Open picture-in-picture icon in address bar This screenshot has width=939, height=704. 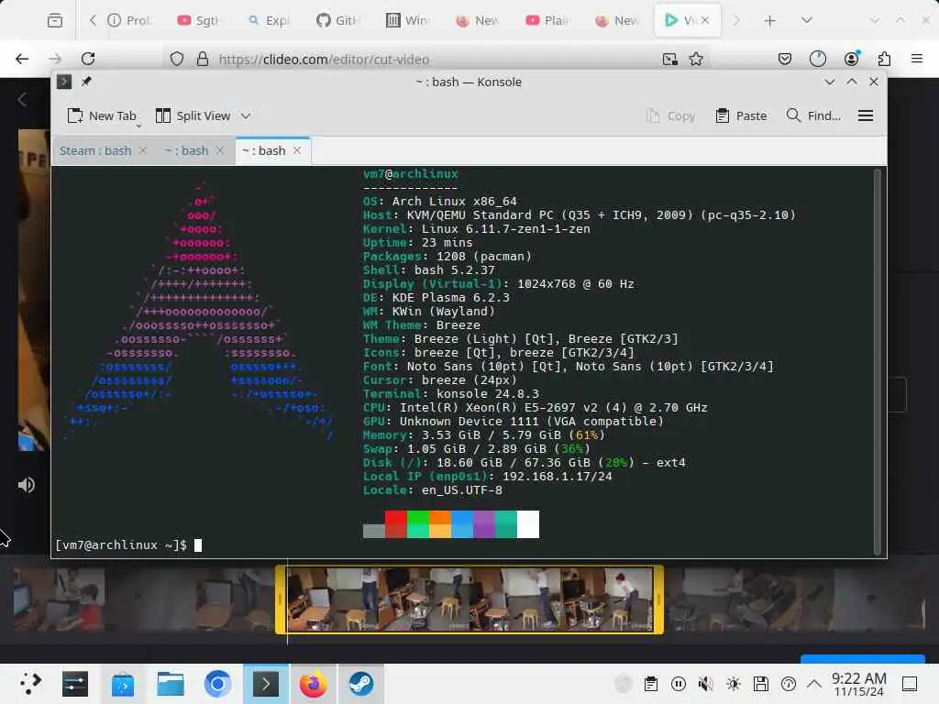[670, 59]
